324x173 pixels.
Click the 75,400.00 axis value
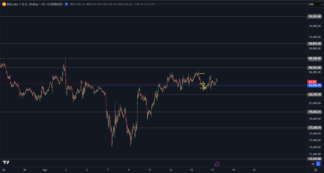[x=315, y=140]
